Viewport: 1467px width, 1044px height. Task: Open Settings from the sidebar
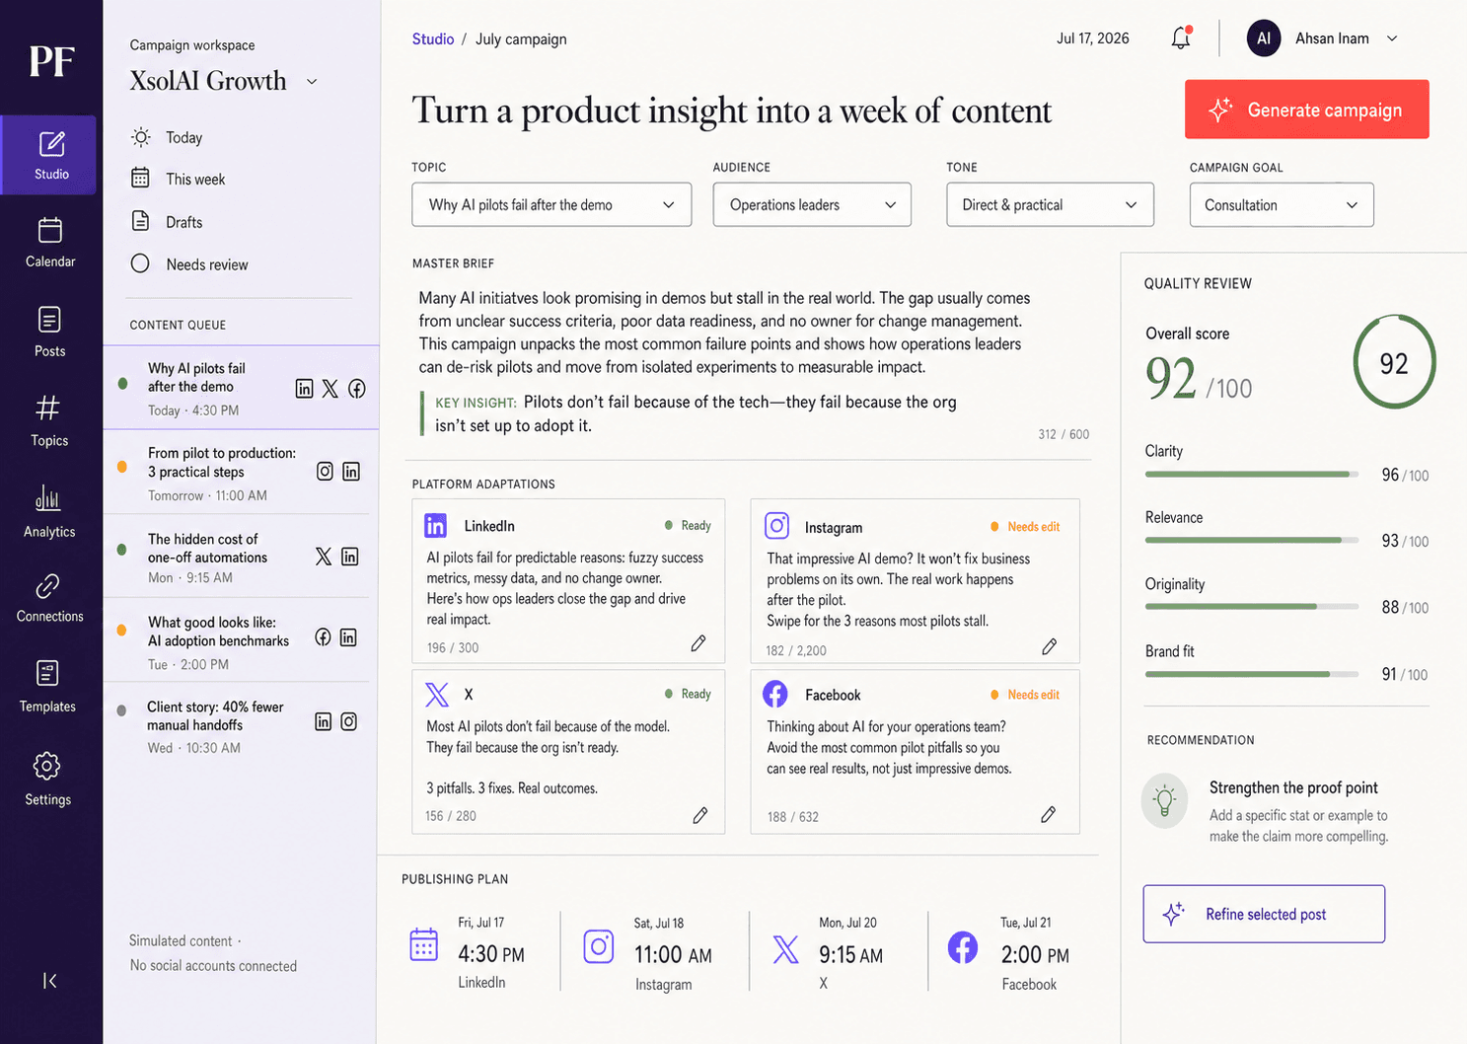point(48,780)
